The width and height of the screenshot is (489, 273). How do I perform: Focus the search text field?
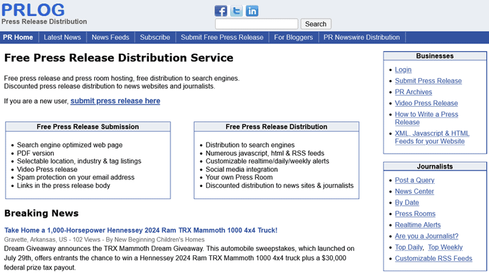[257, 24]
